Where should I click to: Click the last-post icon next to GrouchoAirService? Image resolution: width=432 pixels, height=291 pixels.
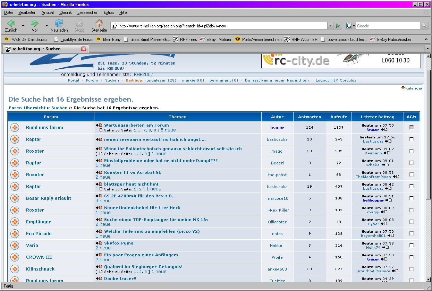(395, 271)
